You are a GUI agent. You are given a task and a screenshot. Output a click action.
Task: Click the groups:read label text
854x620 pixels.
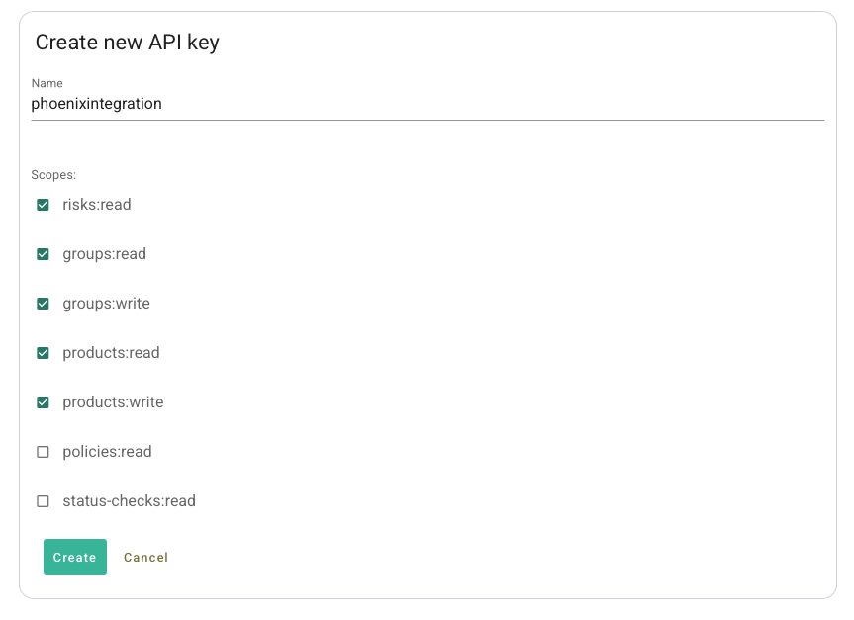coord(105,254)
